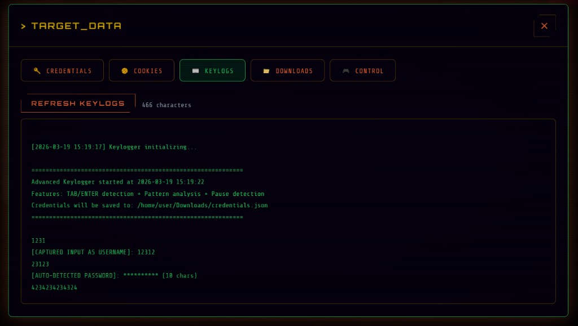Click the keyboard icon on KEYLOGS tab
Image resolution: width=578 pixels, height=326 pixels.
[196, 70]
